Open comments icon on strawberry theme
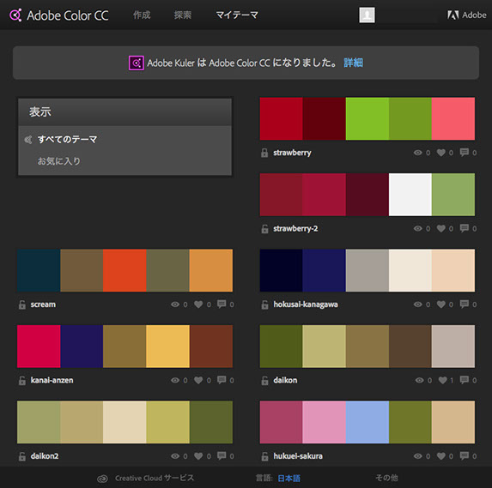Screen dimensions: 492x488 465,153
